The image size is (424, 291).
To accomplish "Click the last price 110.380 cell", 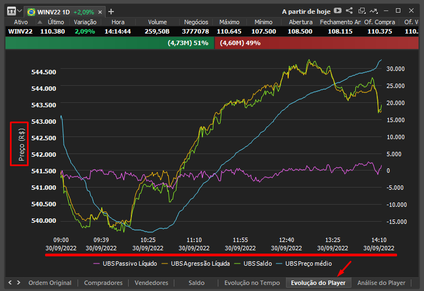I will tap(52, 31).
